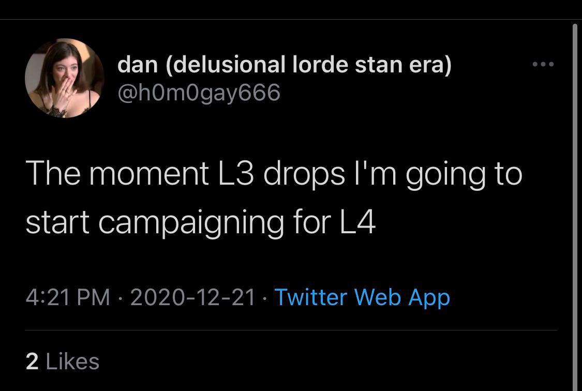Expand options via the ellipsis control
Image resolution: width=582 pixels, height=391 pixels.
pos(543,63)
